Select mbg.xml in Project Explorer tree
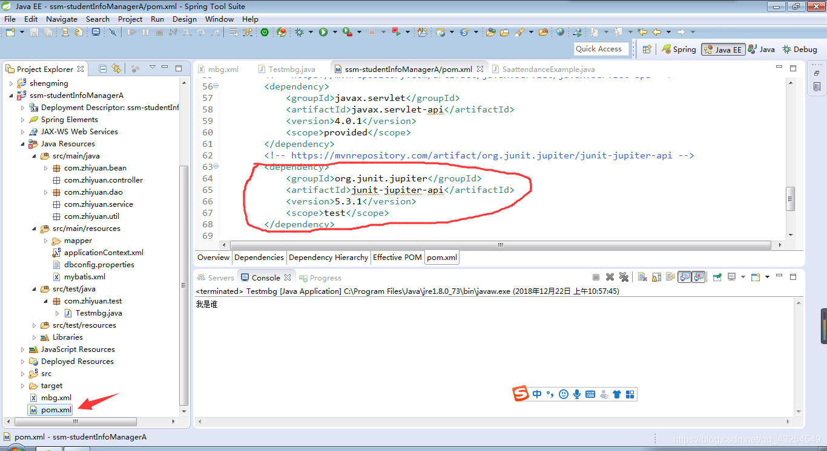 click(x=51, y=398)
